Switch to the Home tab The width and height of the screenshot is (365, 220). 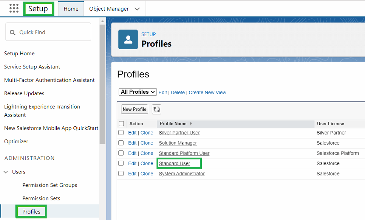coord(71,8)
